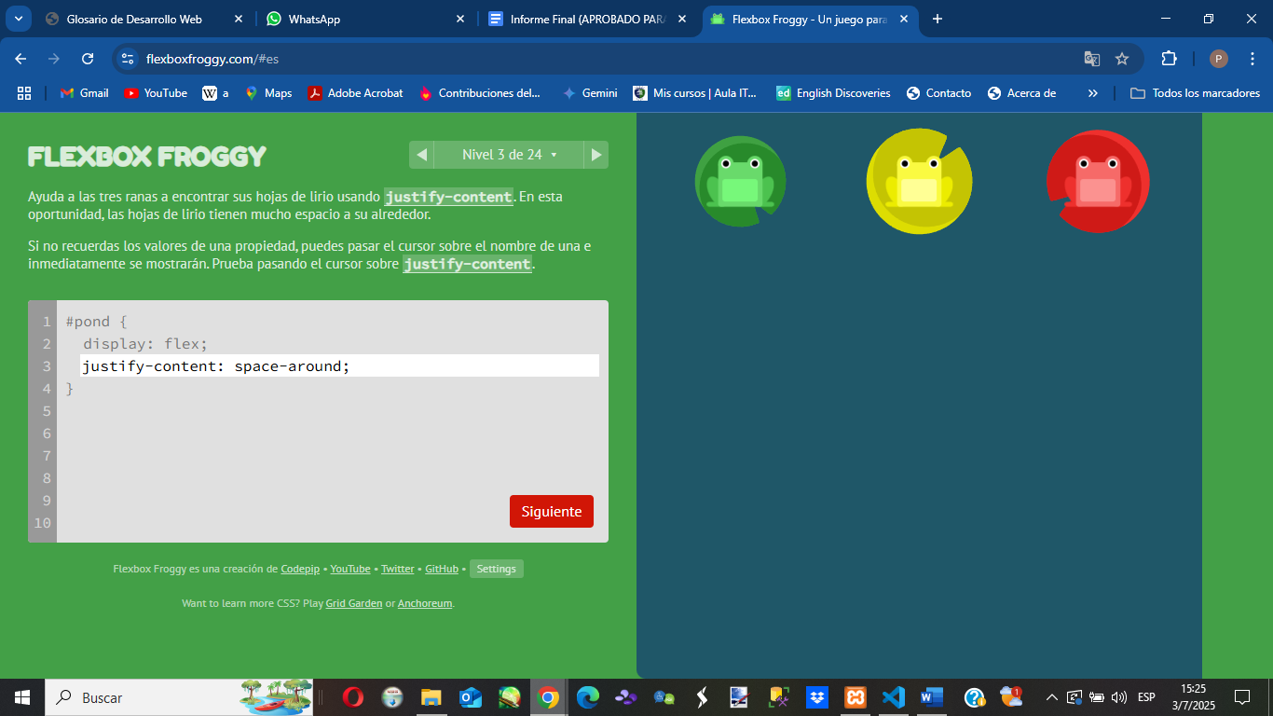This screenshot has width=1273, height=716.
Task: Open Outlook from the taskbar
Action: click(470, 697)
